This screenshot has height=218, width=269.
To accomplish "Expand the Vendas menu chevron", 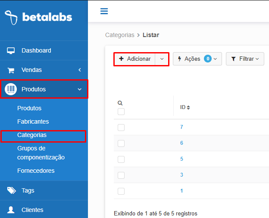I will (80, 70).
